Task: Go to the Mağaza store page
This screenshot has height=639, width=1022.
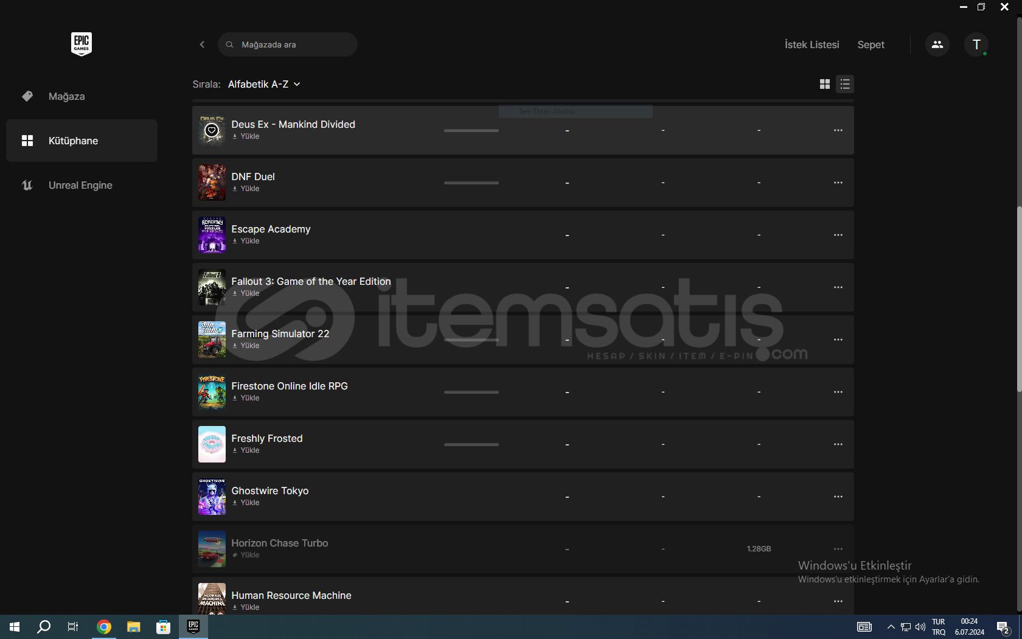Action: pos(82,96)
